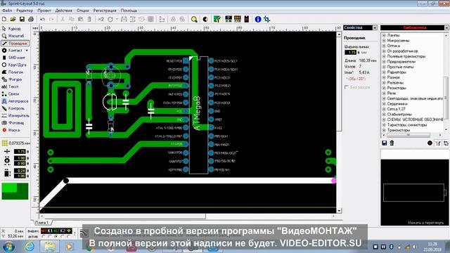Switch to the Плата 1 board tab

[41, 223]
